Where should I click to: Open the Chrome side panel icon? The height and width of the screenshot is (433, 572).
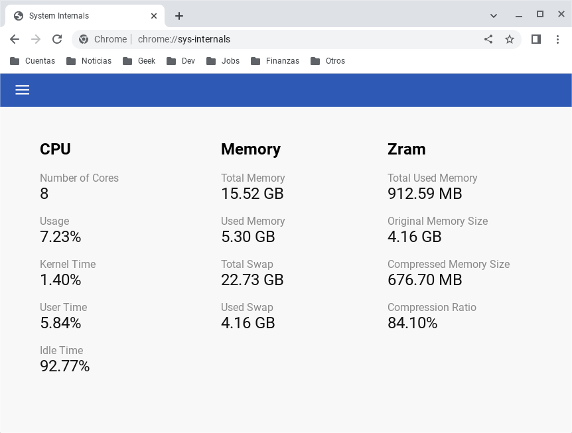pos(536,39)
